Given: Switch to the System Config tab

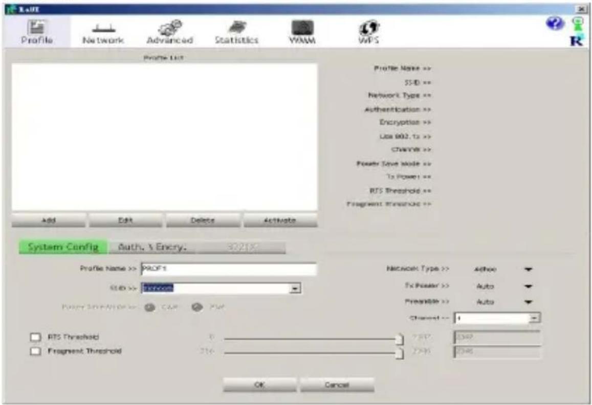Looking at the screenshot, I should pos(63,247).
